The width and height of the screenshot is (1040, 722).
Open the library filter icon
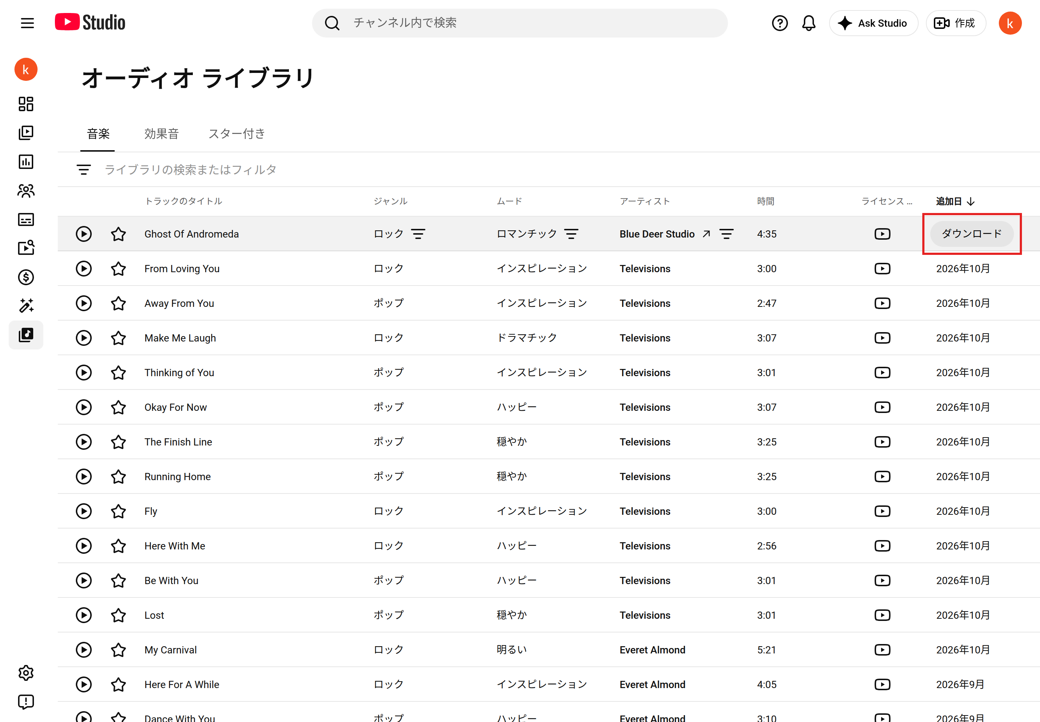click(x=83, y=170)
